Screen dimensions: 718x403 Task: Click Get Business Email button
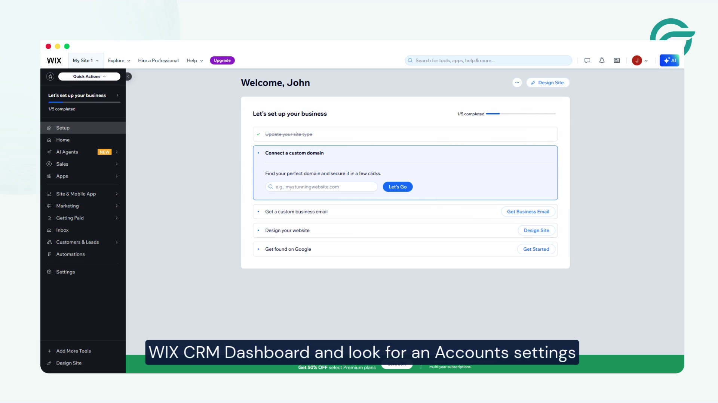[528, 212]
